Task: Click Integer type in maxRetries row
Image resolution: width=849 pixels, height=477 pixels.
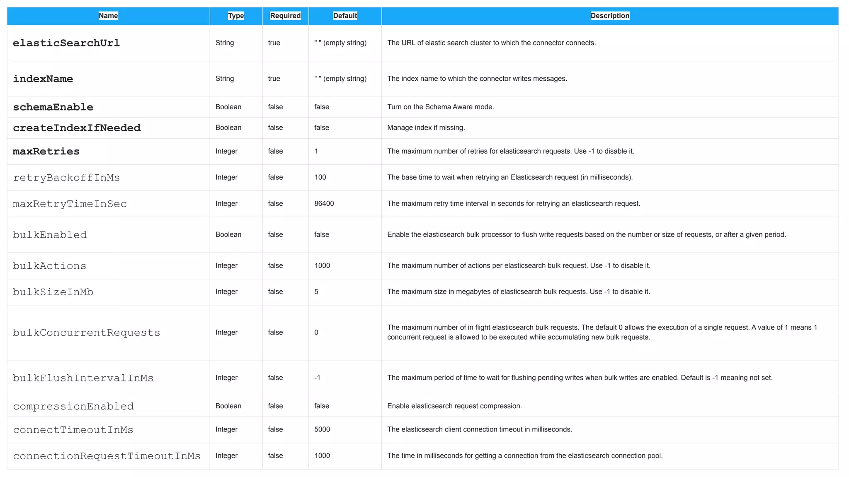Action: click(x=226, y=151)
